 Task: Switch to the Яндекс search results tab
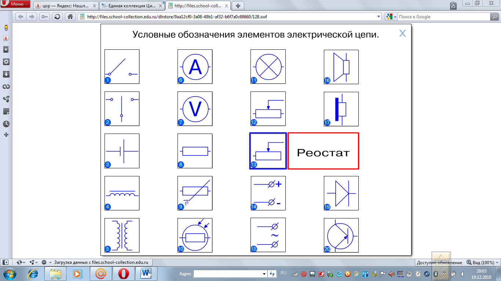pyautogui.click(x=66, y=5)
